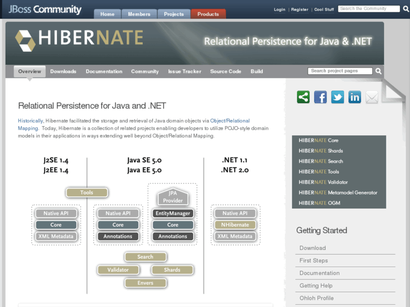This screenshot has height=307, width=410.
Task: Click the community search magnifier icon
Action: [405, 9]
